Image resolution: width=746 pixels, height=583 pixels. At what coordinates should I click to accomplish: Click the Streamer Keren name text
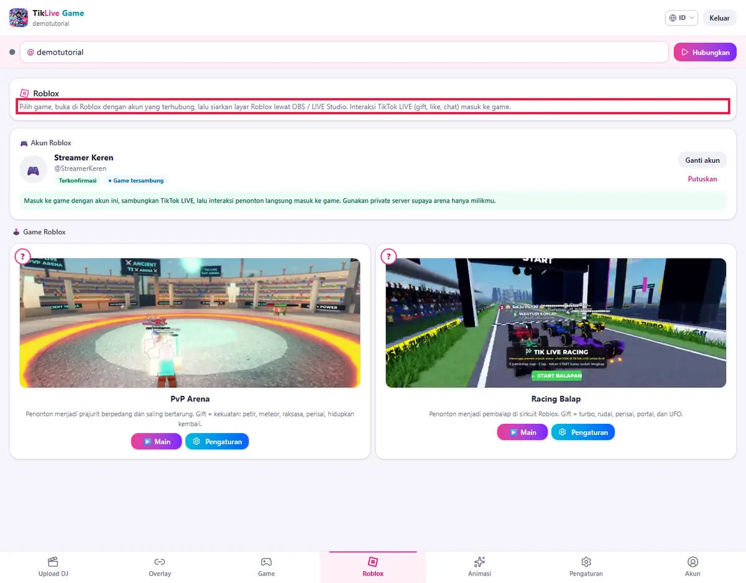click(84, 157)
